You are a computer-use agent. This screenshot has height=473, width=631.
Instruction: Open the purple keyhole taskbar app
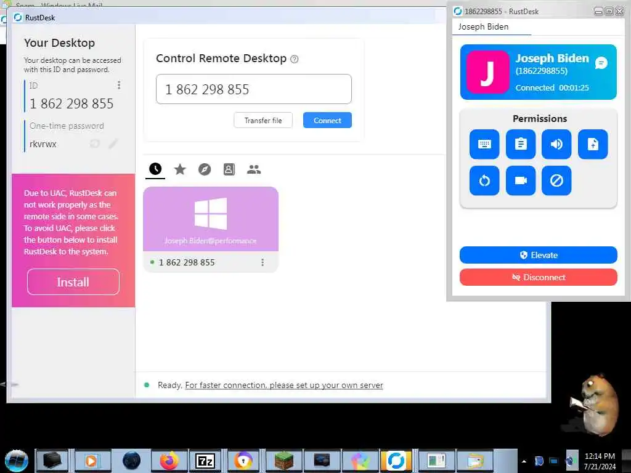243,461
